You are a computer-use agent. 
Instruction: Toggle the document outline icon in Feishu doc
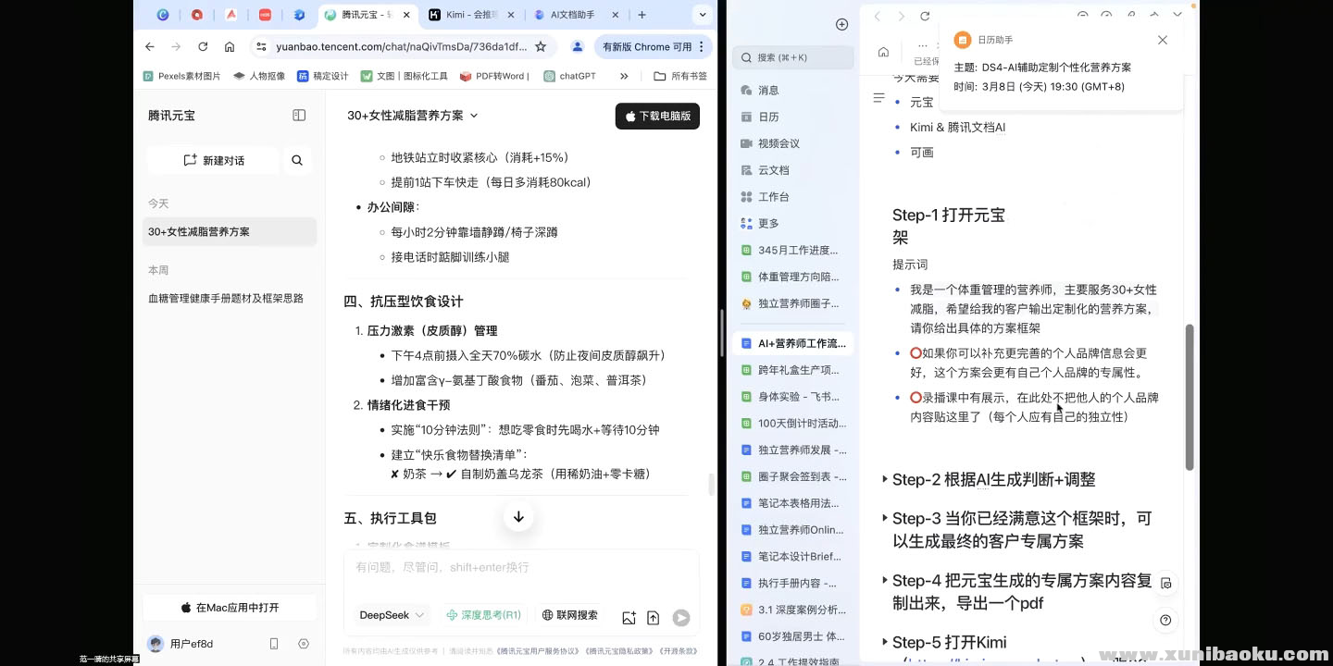click(879, 98)
